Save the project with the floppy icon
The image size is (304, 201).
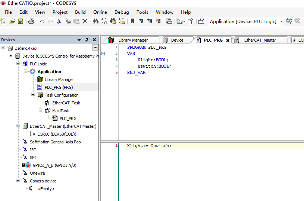21,21
